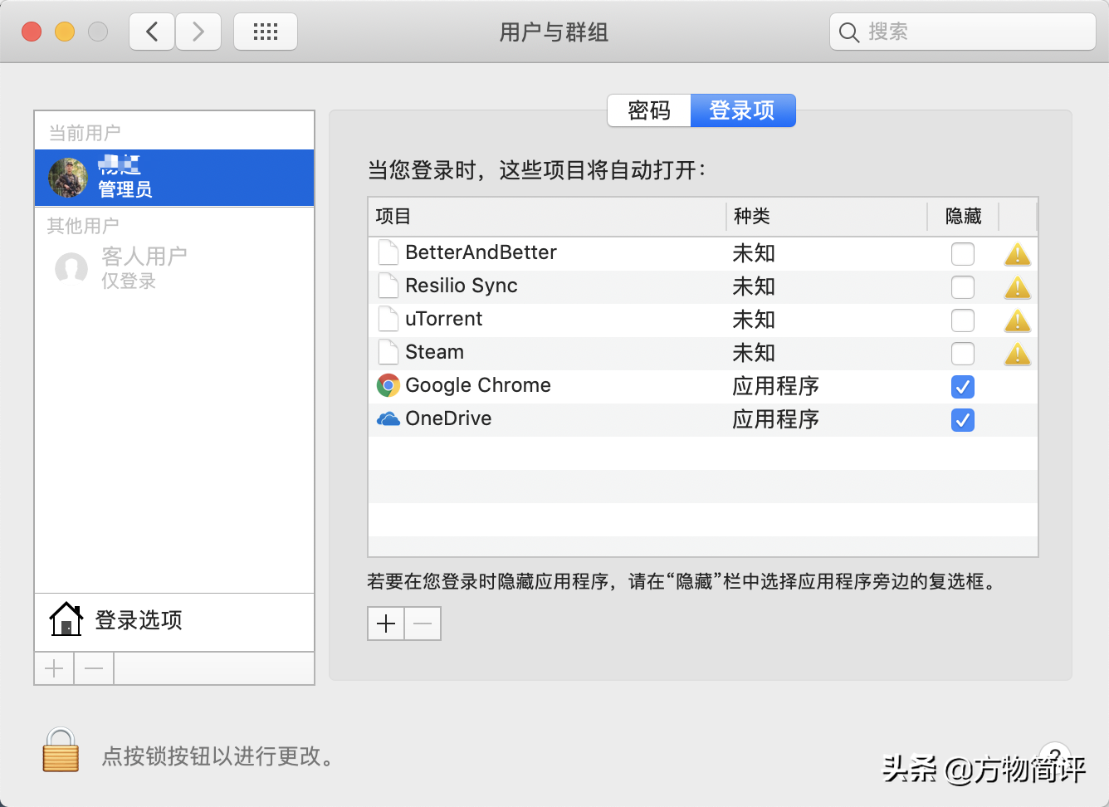Close the window with red button
This screenshot has height=807, width=1109.
click(x=32, y=32)
